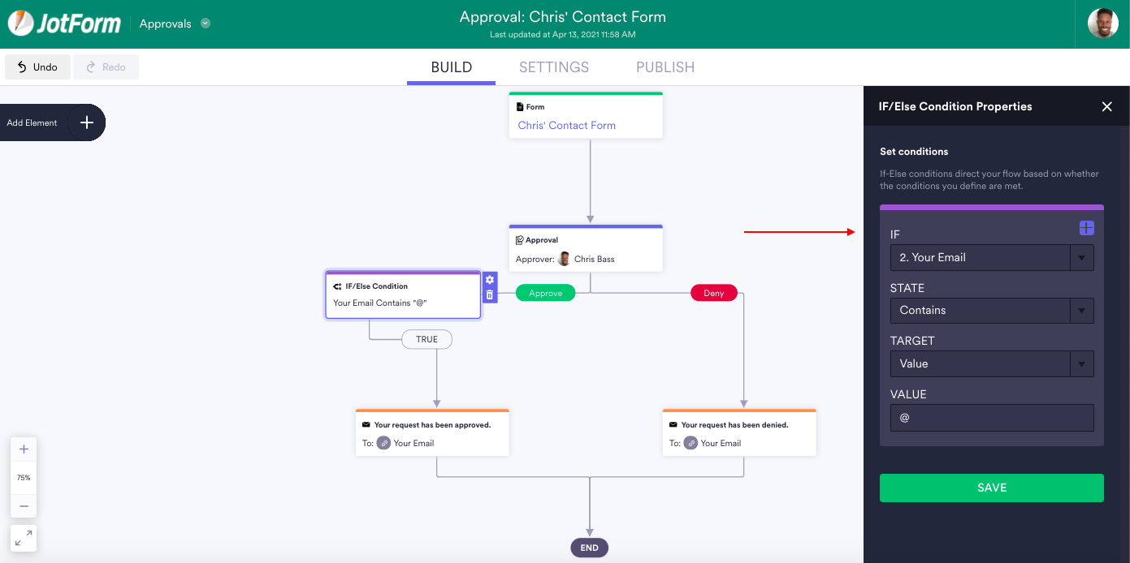Click the Add Element plus button
This screenshot has height=563, width=1130.
[x=86, y=122]
